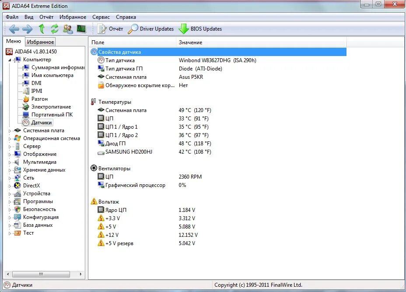Open the Справка menu

click(x=126, y=17)
